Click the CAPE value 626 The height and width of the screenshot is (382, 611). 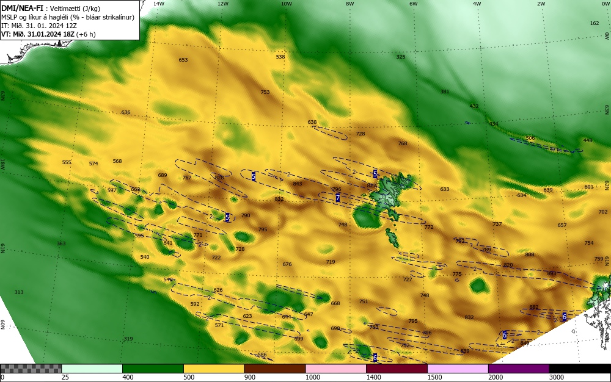218,290
